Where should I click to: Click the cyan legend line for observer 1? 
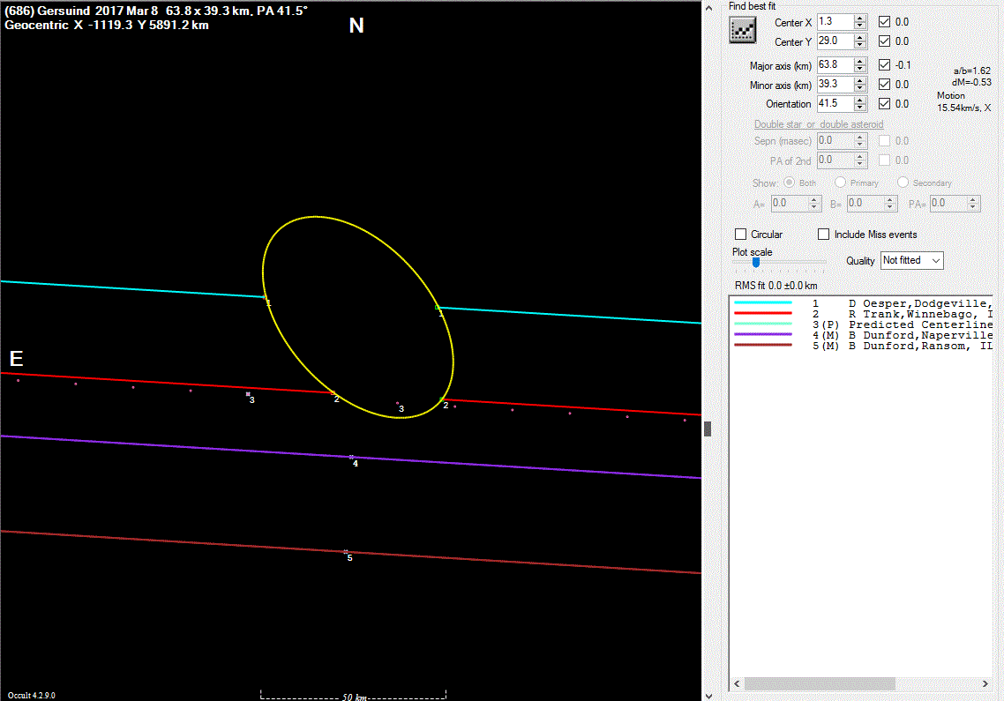(763, 302)
